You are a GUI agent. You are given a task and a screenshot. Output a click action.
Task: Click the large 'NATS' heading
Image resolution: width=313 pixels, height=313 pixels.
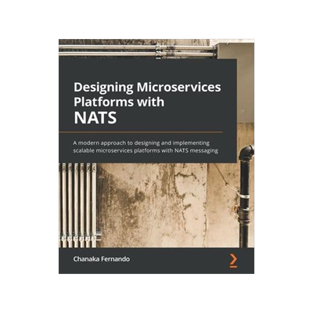(95, 117)
